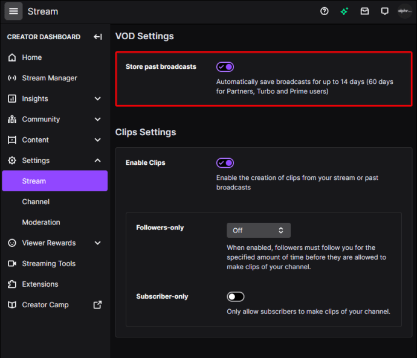The width and height of the screenshot is (417, 358).
Task: Open the whispers chat bubble icon
Action: point(384,11)
